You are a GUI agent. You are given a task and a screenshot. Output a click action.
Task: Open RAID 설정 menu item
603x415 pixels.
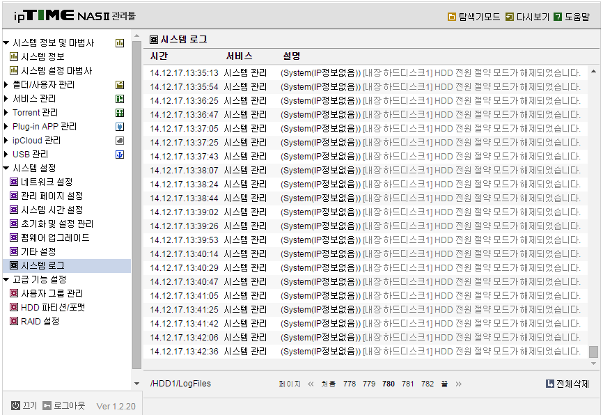40,321
